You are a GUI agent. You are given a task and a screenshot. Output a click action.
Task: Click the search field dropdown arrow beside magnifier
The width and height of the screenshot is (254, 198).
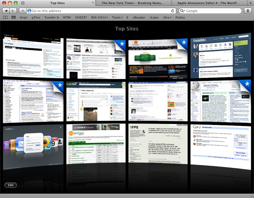coord(184,11)
